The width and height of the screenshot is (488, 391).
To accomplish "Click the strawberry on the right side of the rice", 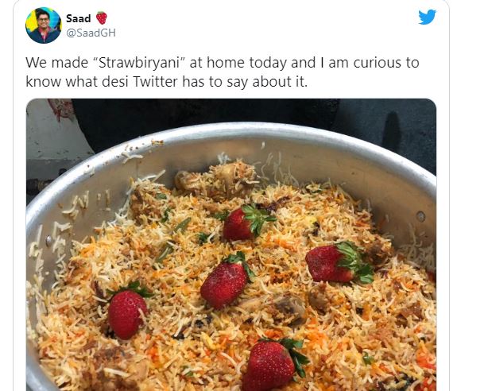I will click(x=339, y=263).
